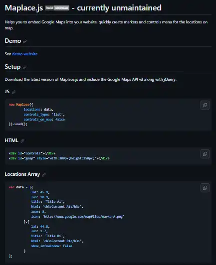Copy the Locations Array code snippet
Screen dimensions: 216x265
coord(205,188)
